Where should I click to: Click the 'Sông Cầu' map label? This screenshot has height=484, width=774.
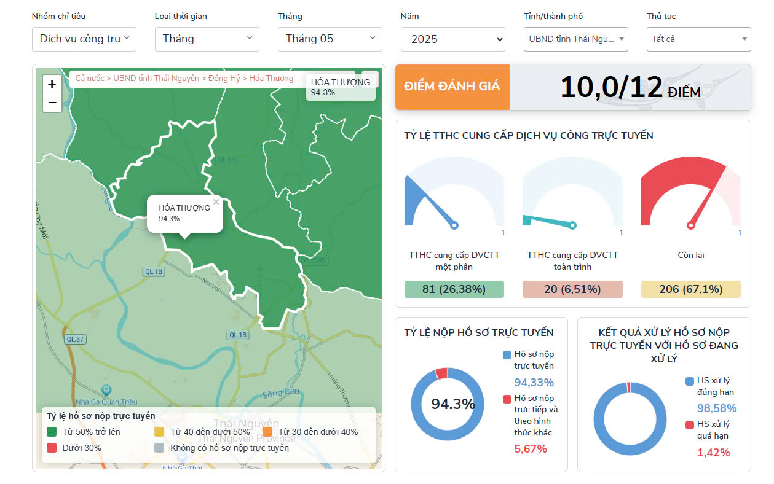pyautogui.click(x=280, y=392)
